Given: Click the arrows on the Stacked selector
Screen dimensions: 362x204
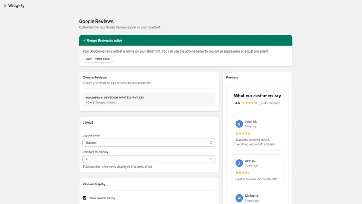Looking at the screenshot, I should pyautogui.click(x=211, y=143).
